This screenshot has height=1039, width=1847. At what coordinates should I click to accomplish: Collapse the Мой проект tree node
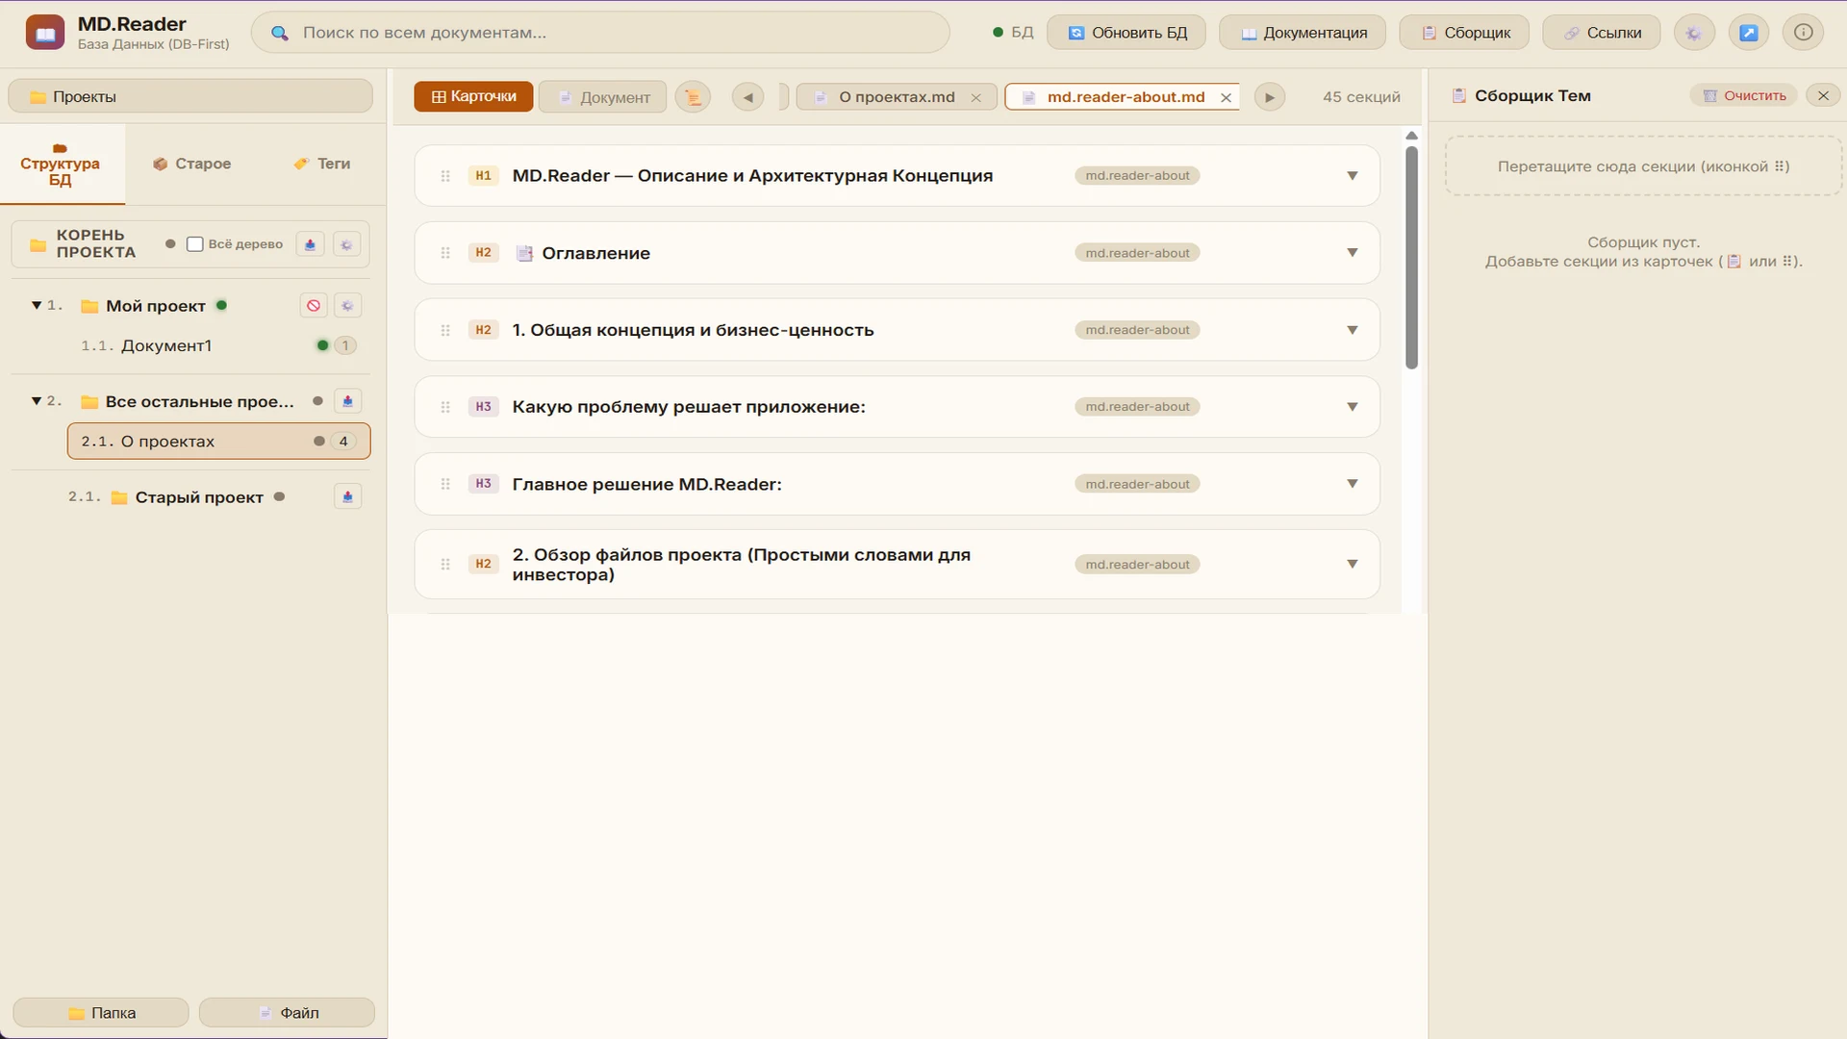click(37, 306)
